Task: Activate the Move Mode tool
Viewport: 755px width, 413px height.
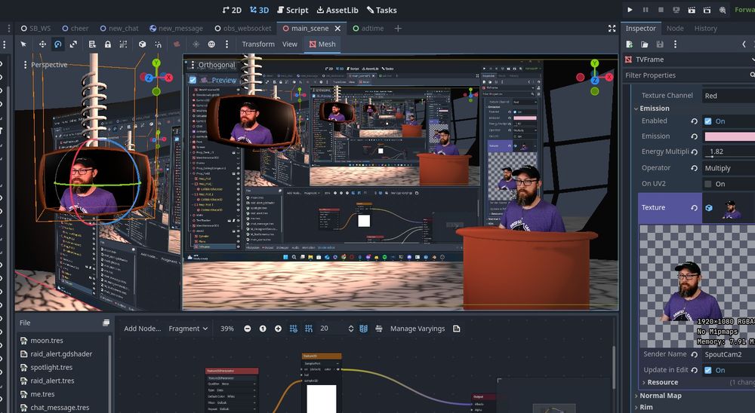Action: [x=42, y=44]
